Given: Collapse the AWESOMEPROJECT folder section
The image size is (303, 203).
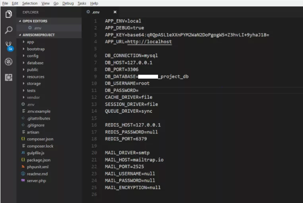Looking at the screenshot, I should (20, 35).
